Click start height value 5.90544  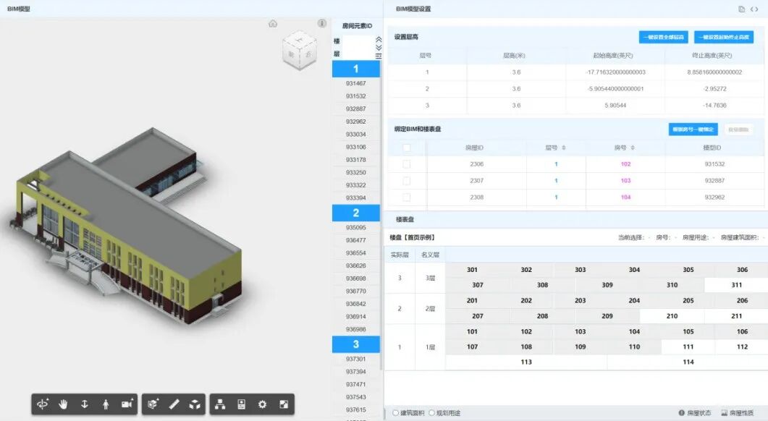(615, 106)
